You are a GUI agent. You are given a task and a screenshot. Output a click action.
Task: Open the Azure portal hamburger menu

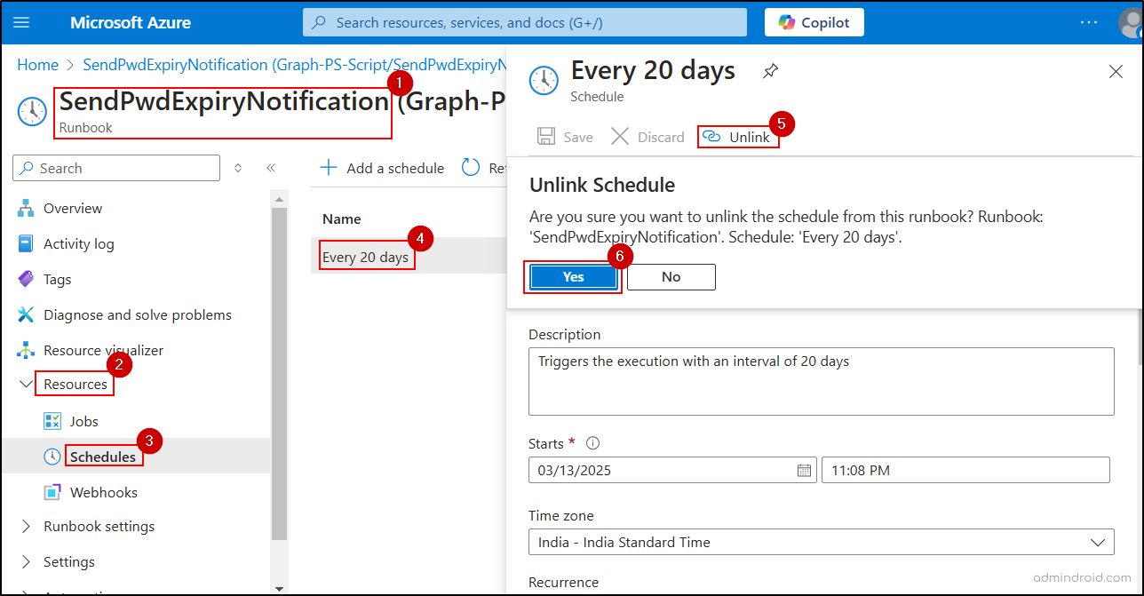pyautogui.click(x=22, y=22)
